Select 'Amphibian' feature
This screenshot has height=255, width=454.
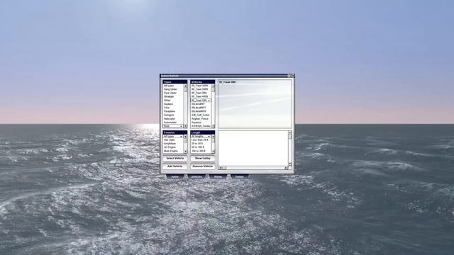click(170, 144)
